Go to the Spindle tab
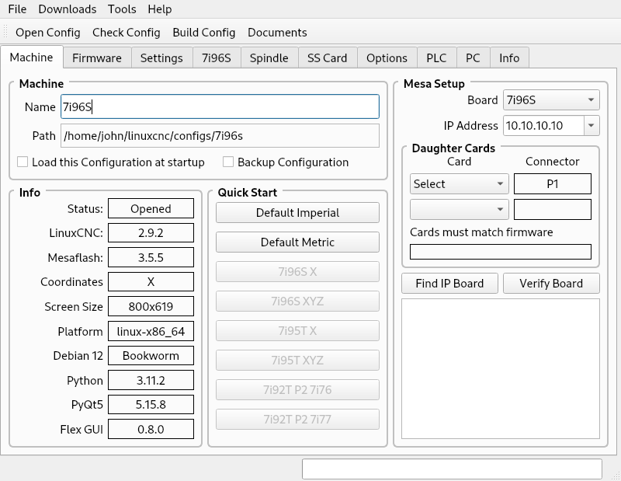 pos(269,58)
